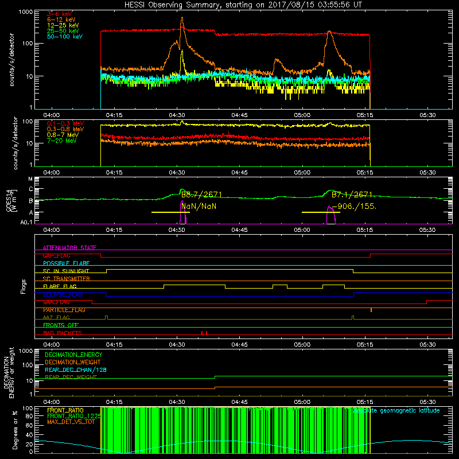459x459 pixels.
Task: Select the PARTICLE_FLAG label
Action: tap(64, 310)
